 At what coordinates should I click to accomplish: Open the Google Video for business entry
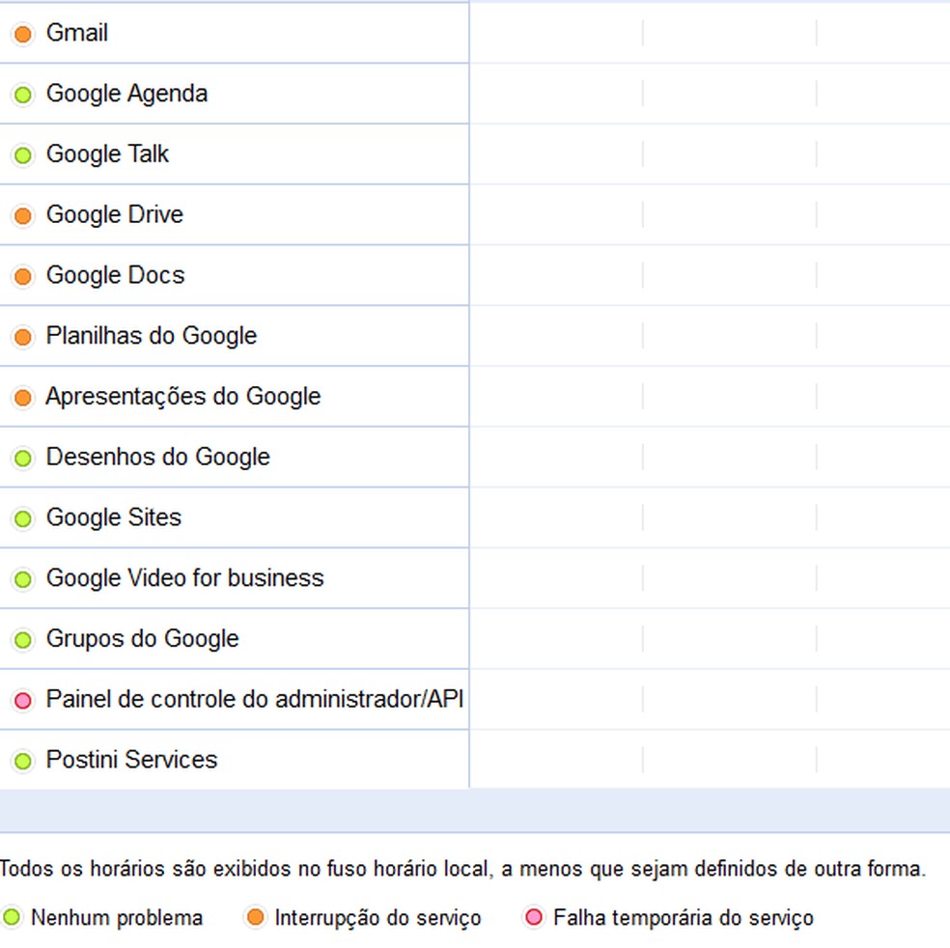pos(184,578)
